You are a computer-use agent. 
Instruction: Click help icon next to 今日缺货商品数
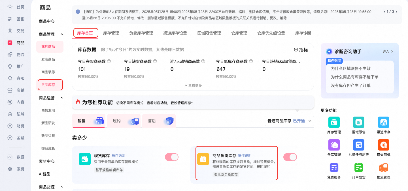coord(155,61)
